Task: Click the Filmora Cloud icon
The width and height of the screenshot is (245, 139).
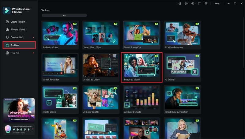Action: (x=7, y=29)
